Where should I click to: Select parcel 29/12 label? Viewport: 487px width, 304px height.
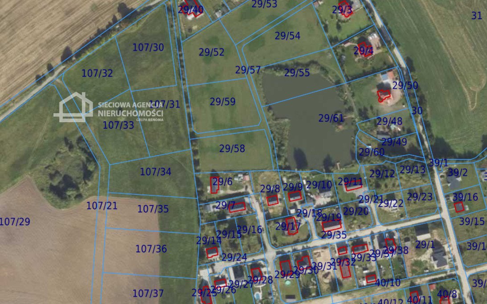pos(382,174)
